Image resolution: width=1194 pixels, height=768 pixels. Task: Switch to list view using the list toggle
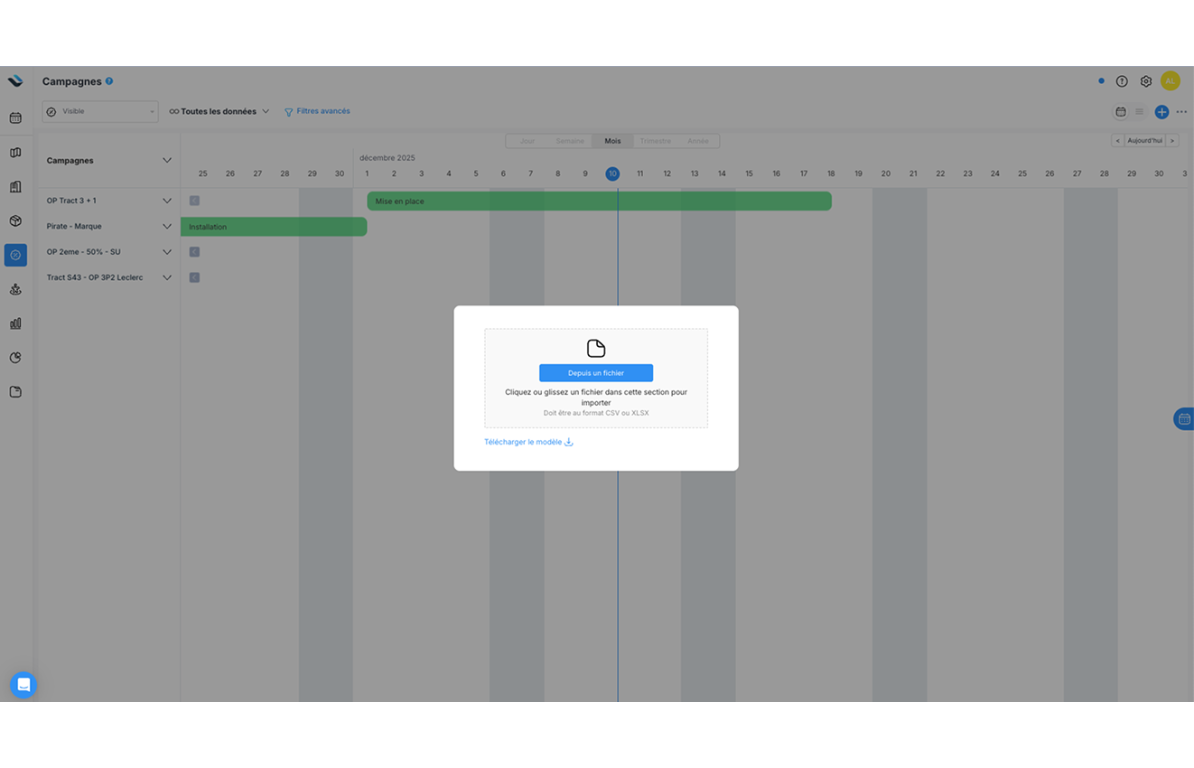1140,111
